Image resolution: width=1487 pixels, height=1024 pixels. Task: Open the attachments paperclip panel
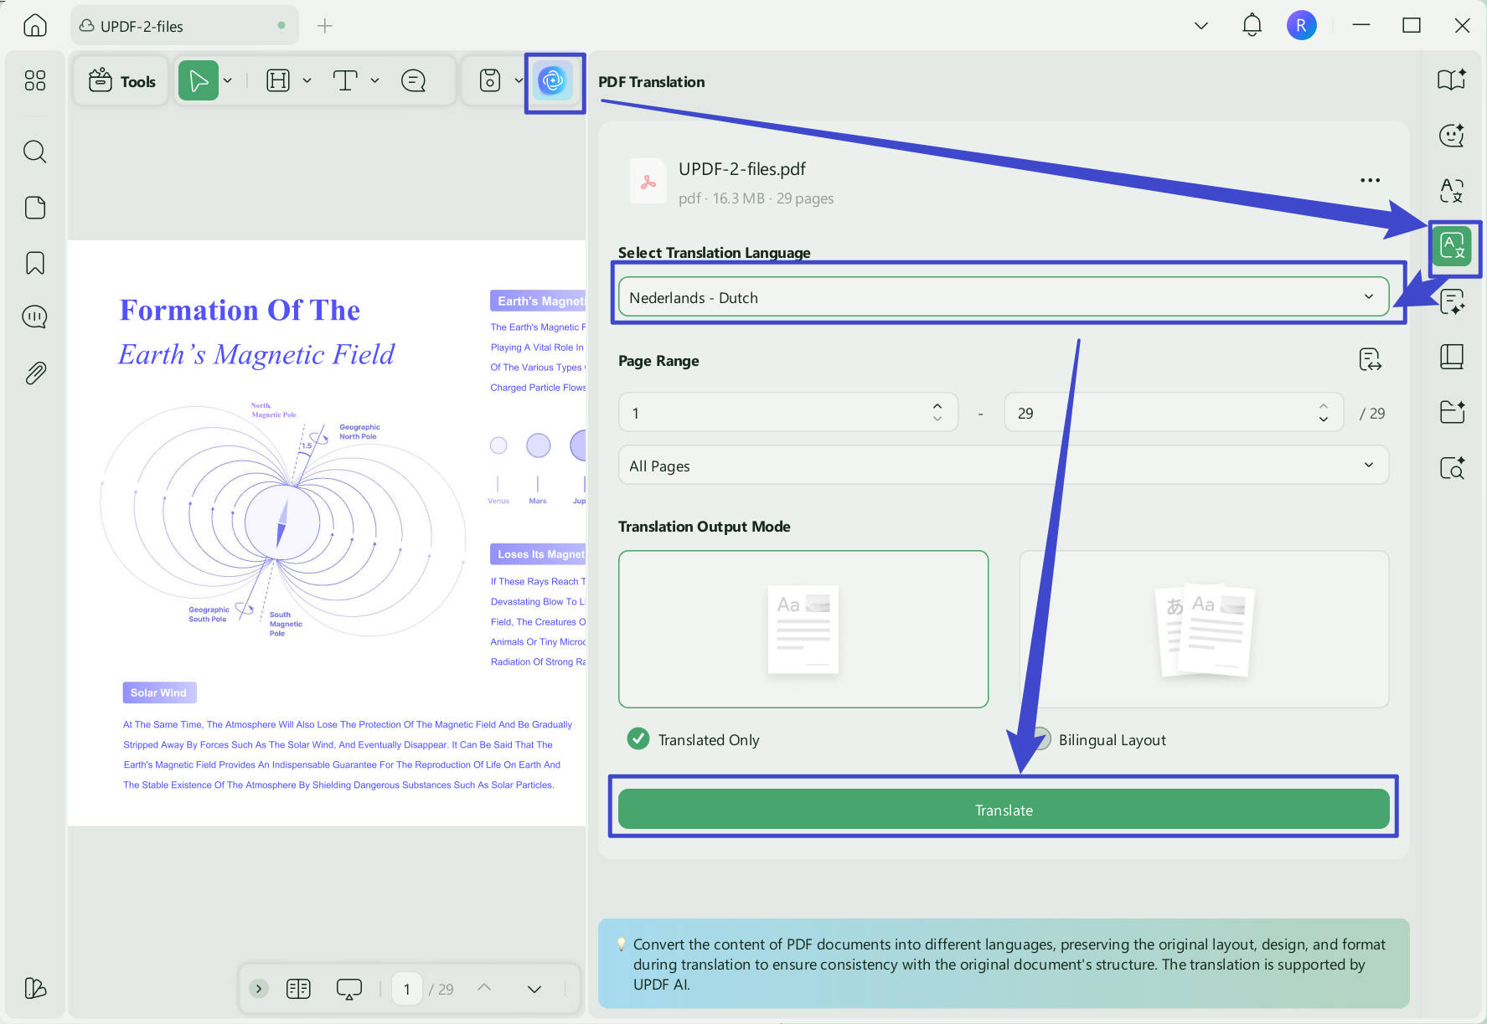(x=35, y=373)
